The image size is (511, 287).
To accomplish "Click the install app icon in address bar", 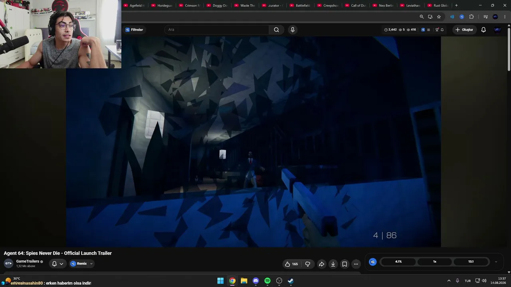I will point(430,17).
